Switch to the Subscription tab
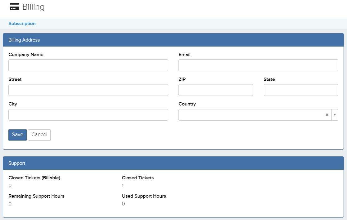This screenshot has width=347, height=220. tap(22, 24)
